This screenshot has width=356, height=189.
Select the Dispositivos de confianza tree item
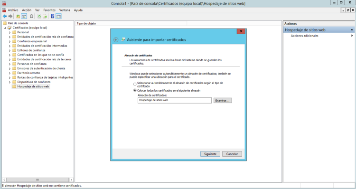pyautogui.click(x=34, y=82)
